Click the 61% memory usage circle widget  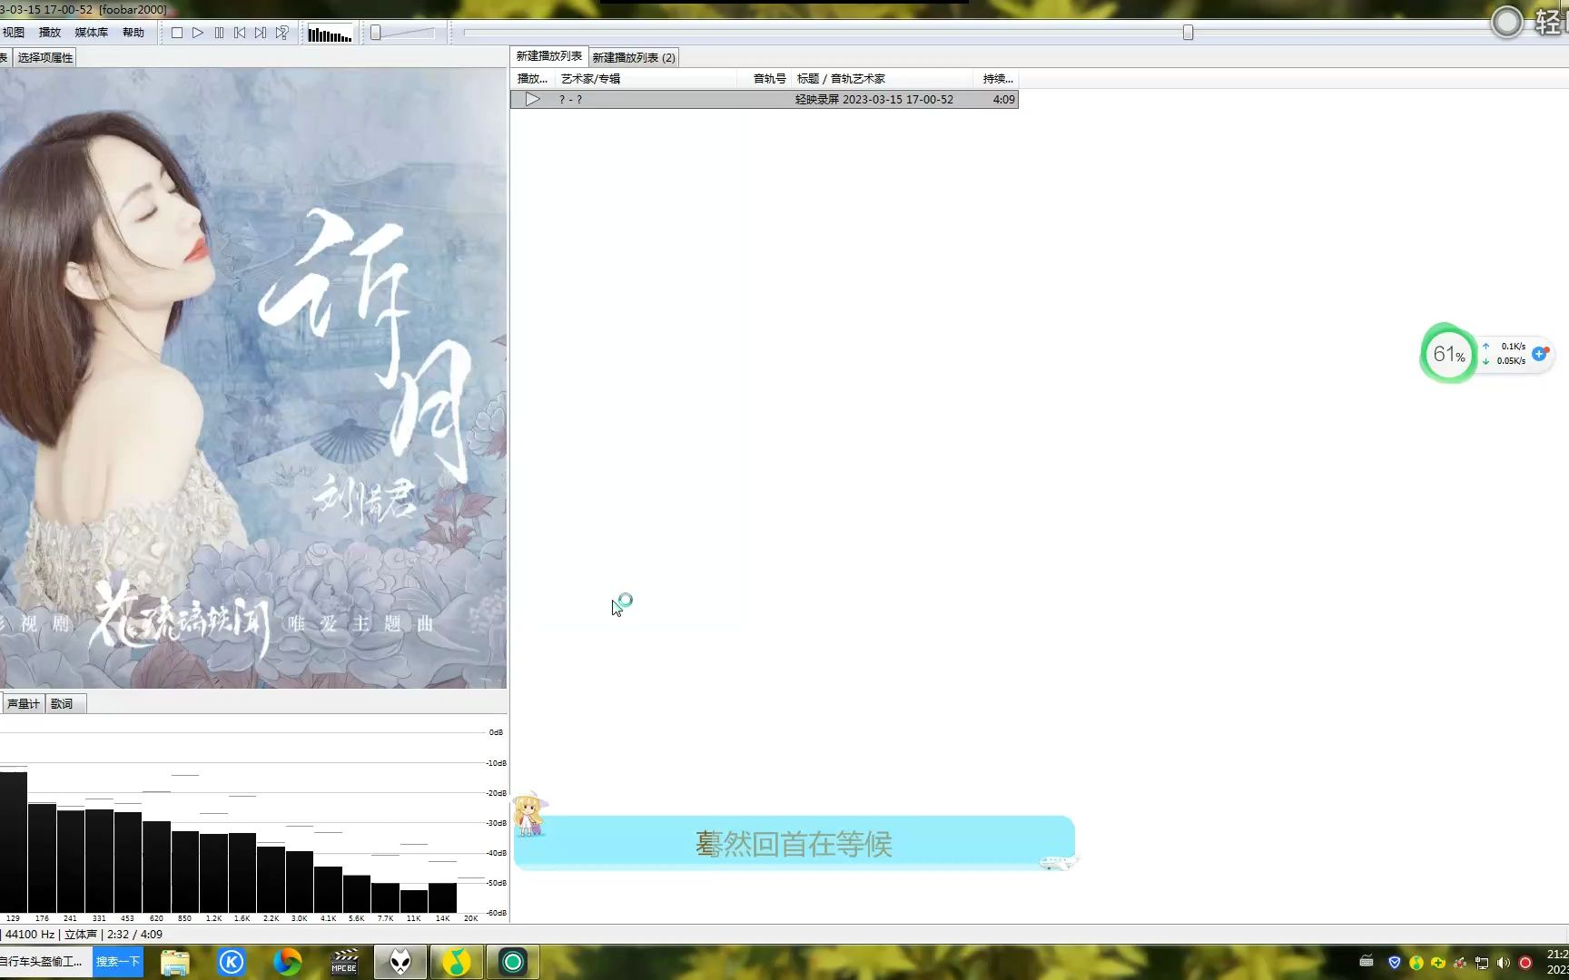pyautogui.click(x=1448, y=354)
